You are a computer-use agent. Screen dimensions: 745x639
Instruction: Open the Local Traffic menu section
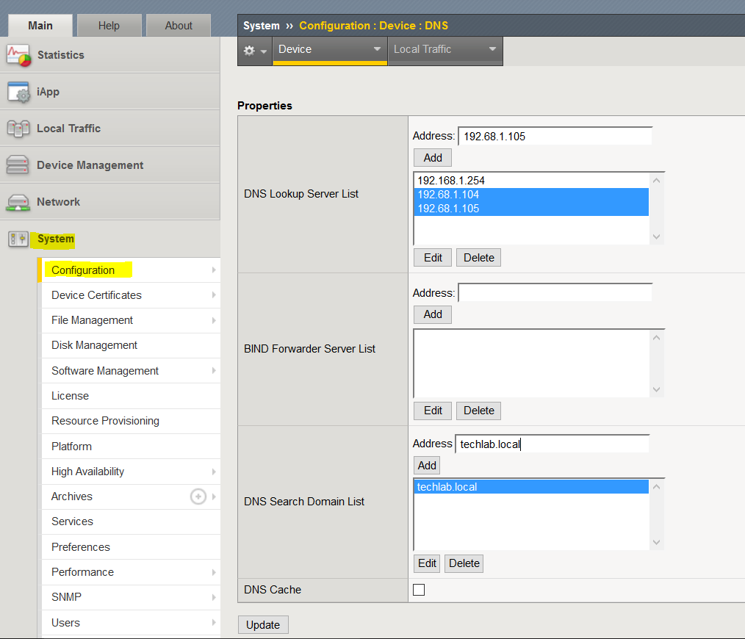pyautogui.click(x=109, y=129)
